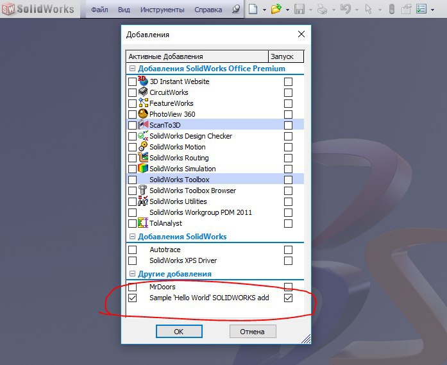The width and height of the screenshot is (447, 365).
Task: Open the Print dropdown arrow
Action: 333,10
